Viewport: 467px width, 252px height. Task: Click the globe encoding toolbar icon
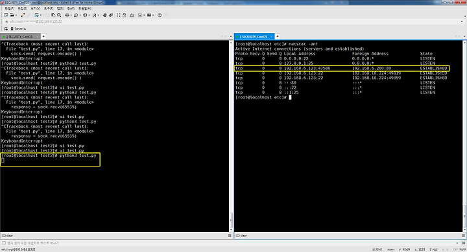pyautogui.click(x=85, y=15)
